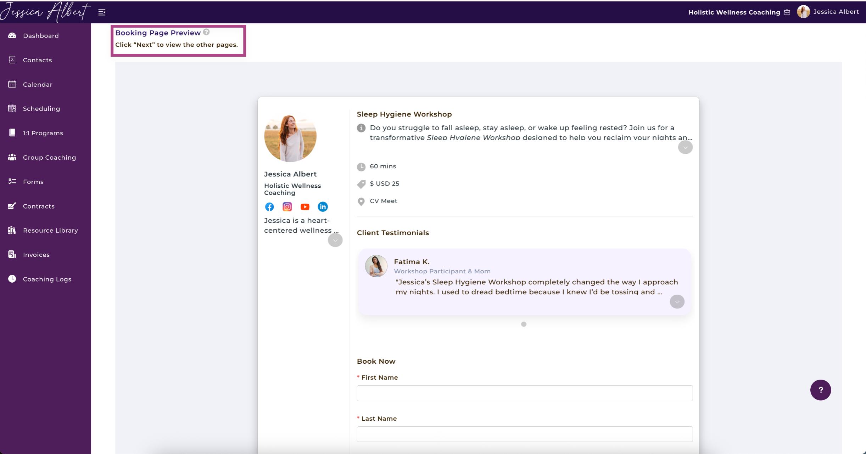Open the LinkedIn profile icon

(x=323, y=207)
